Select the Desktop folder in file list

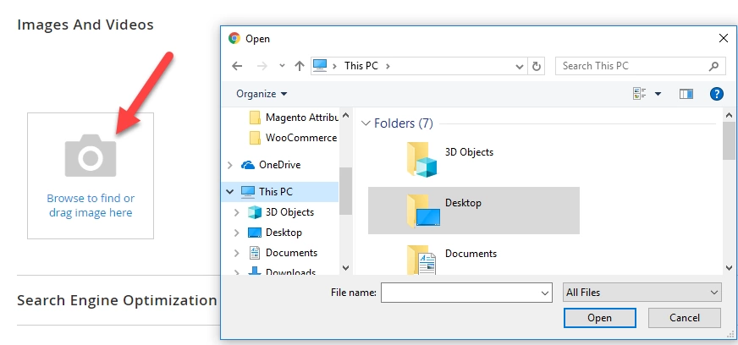(473, 211)
